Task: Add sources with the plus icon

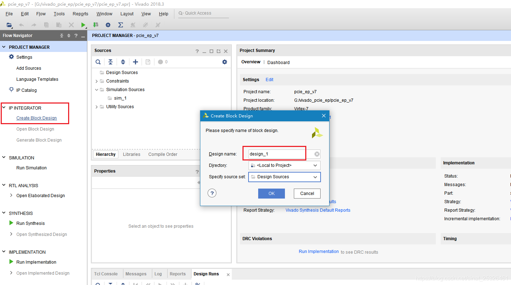Action: click(x=136, y=62)
